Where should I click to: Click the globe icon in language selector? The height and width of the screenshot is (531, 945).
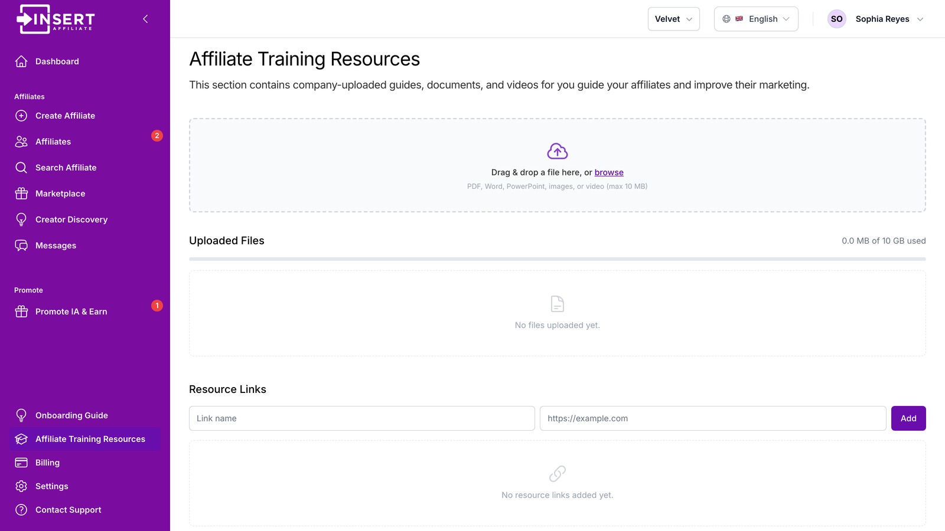tap(726, 19)
